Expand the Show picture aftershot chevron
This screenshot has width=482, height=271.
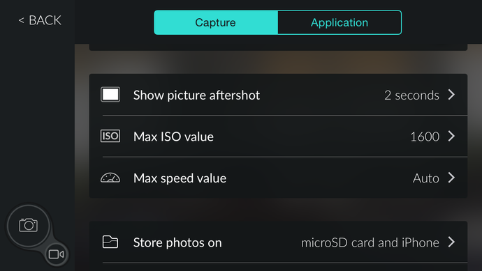451,95
